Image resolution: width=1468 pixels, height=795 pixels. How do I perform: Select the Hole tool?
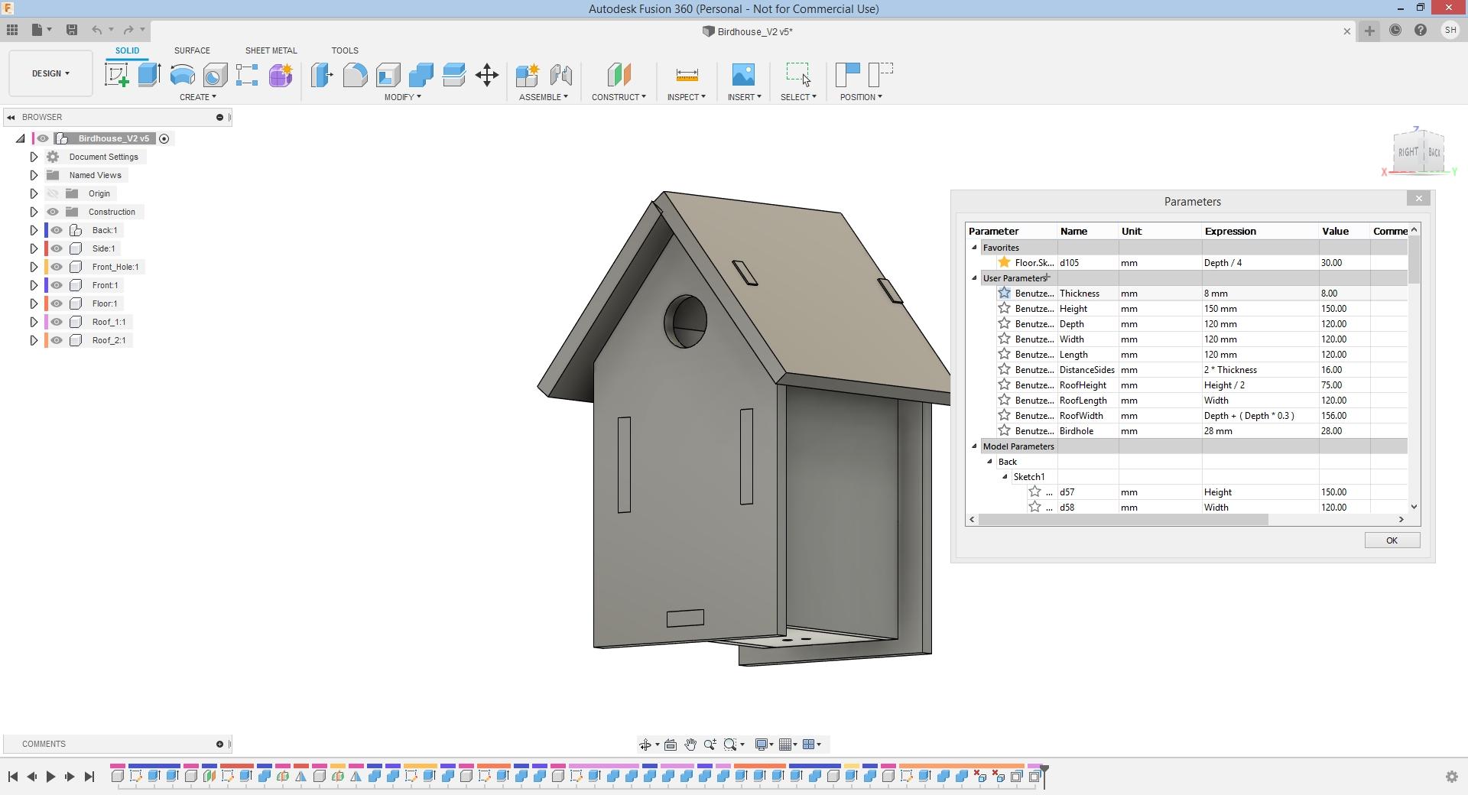[x=215, y=75]
